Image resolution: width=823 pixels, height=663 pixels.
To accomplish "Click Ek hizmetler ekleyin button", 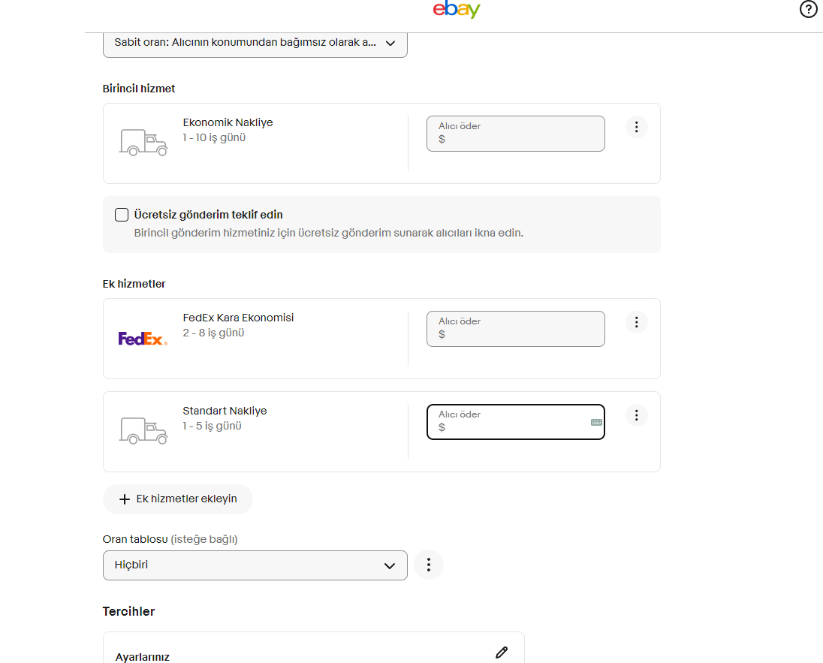I will (178, 499).
